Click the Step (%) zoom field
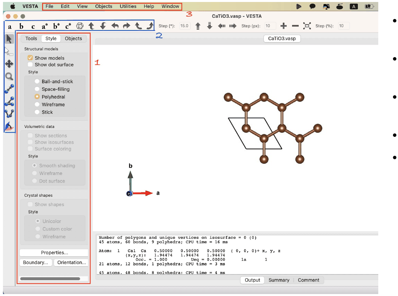 (x=344, y=26)
